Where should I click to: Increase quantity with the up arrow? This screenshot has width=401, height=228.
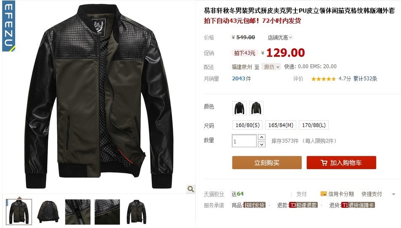pos(261,137)
